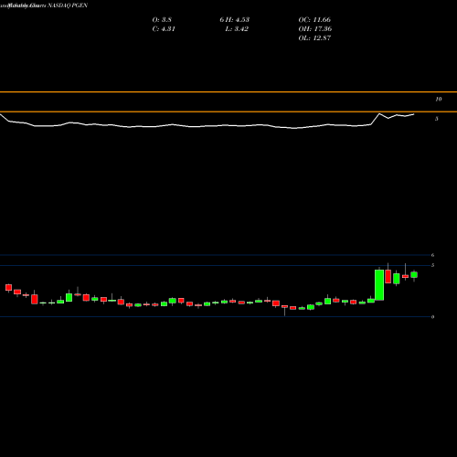Click the 0 label on the candlestick axis
Viewport: 457px width, 457px height.
coord(432,317)
